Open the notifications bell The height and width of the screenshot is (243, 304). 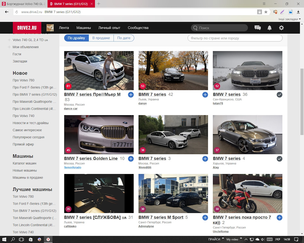pos(269,28)
